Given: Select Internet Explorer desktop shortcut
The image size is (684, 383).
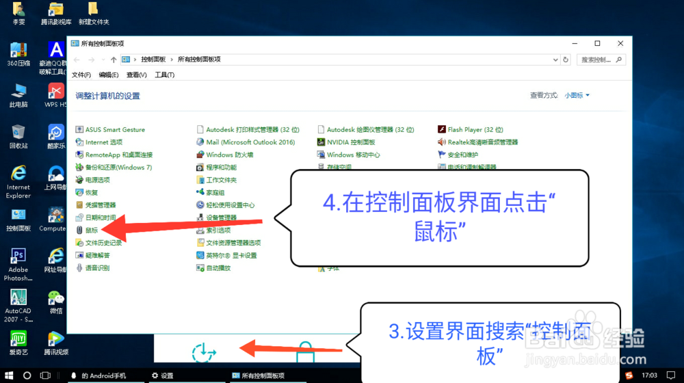Looking at the screenshot, I should coord(18,182).
